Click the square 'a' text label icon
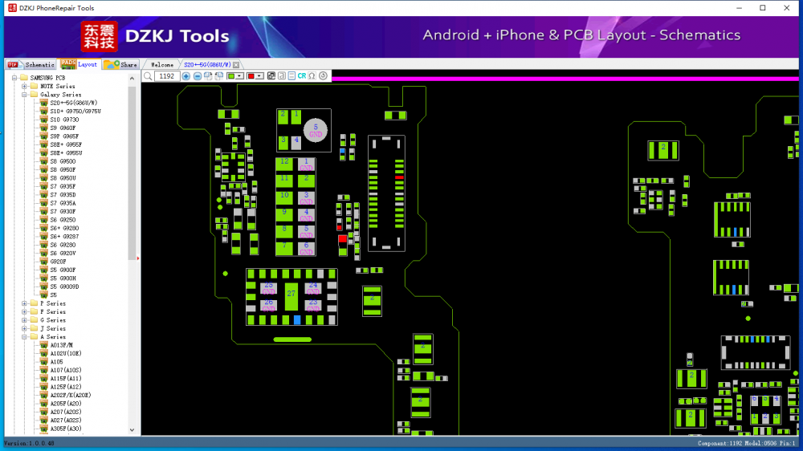This screenshot has width=803, height=451. point(282,76)
